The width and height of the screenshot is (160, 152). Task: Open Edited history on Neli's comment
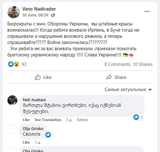82,120
